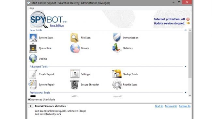212x119 pixels.
Task: Click the Rootkit Scan label
Action: (130, 85)
